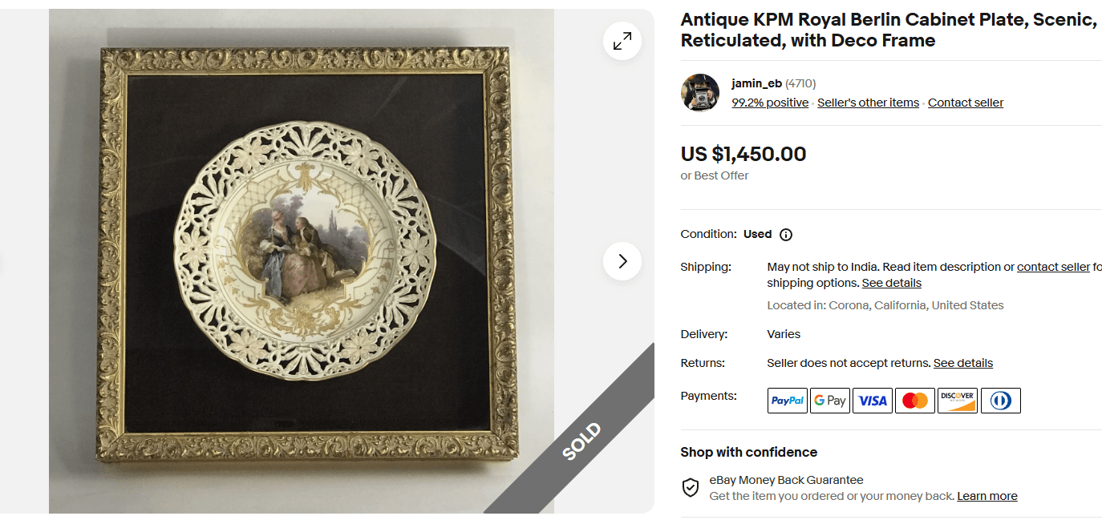Click Learn more about Money Back Guarantee
This screenshot has height=520, width=1102.
point(987,495)
